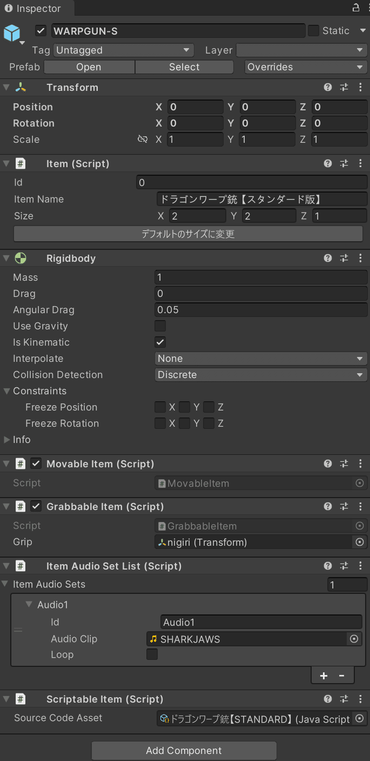Click the Add Component button

(x=184, y=751)
